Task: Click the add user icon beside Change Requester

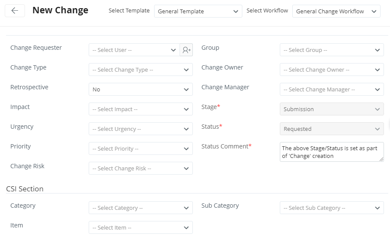Action: tap(186, 50)
